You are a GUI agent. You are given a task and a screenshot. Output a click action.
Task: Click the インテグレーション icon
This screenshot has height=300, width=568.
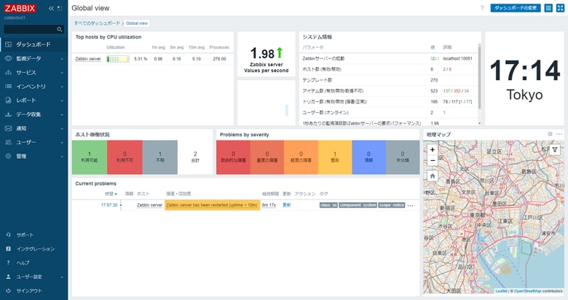point(8,249)
